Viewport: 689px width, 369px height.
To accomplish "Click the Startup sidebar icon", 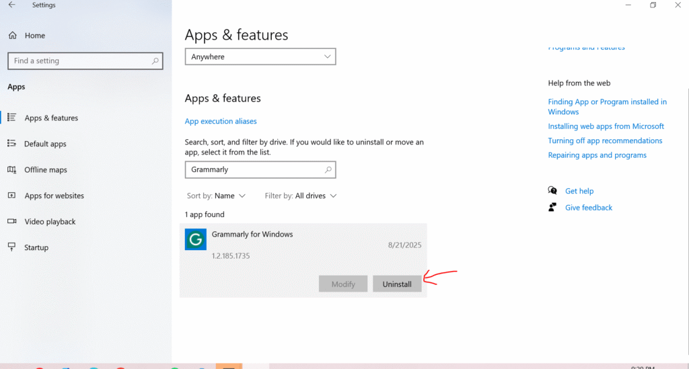I will pyautogui.click(x=11, y=247).
